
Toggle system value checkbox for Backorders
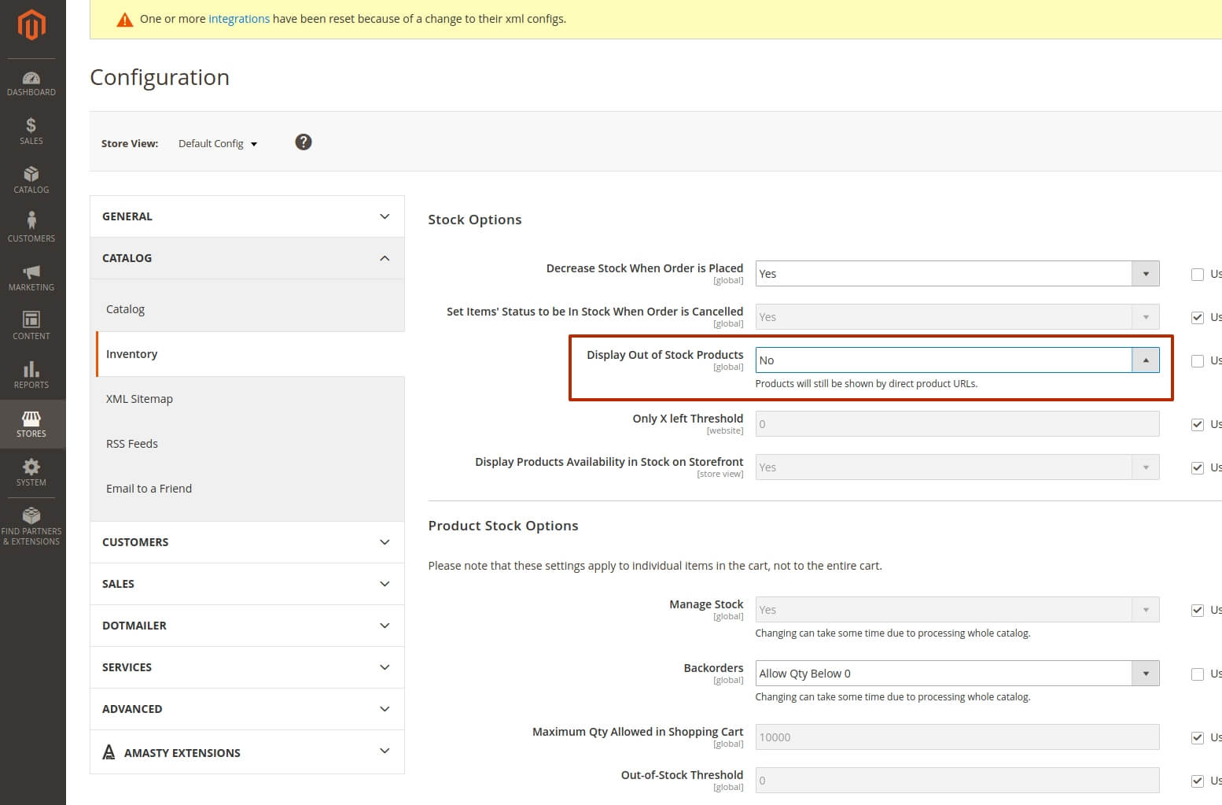click(1198, 674)
